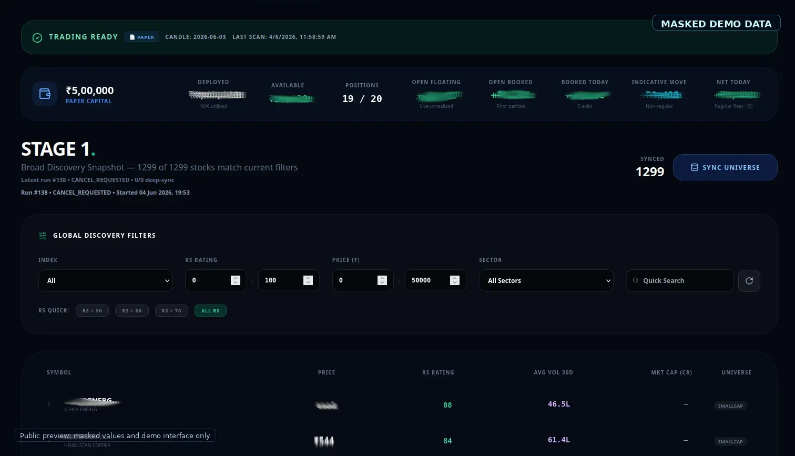Viewport: 795px width, 456px height.
Task: Click the 19 / 20 positions count
Action: (x=362, y=99)
